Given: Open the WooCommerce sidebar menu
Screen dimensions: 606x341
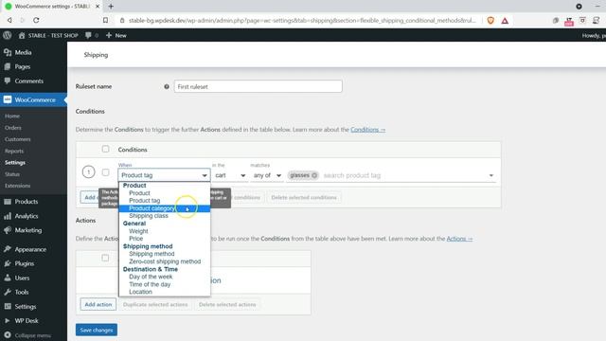Looking at the screenshot, I should (33, 99).
